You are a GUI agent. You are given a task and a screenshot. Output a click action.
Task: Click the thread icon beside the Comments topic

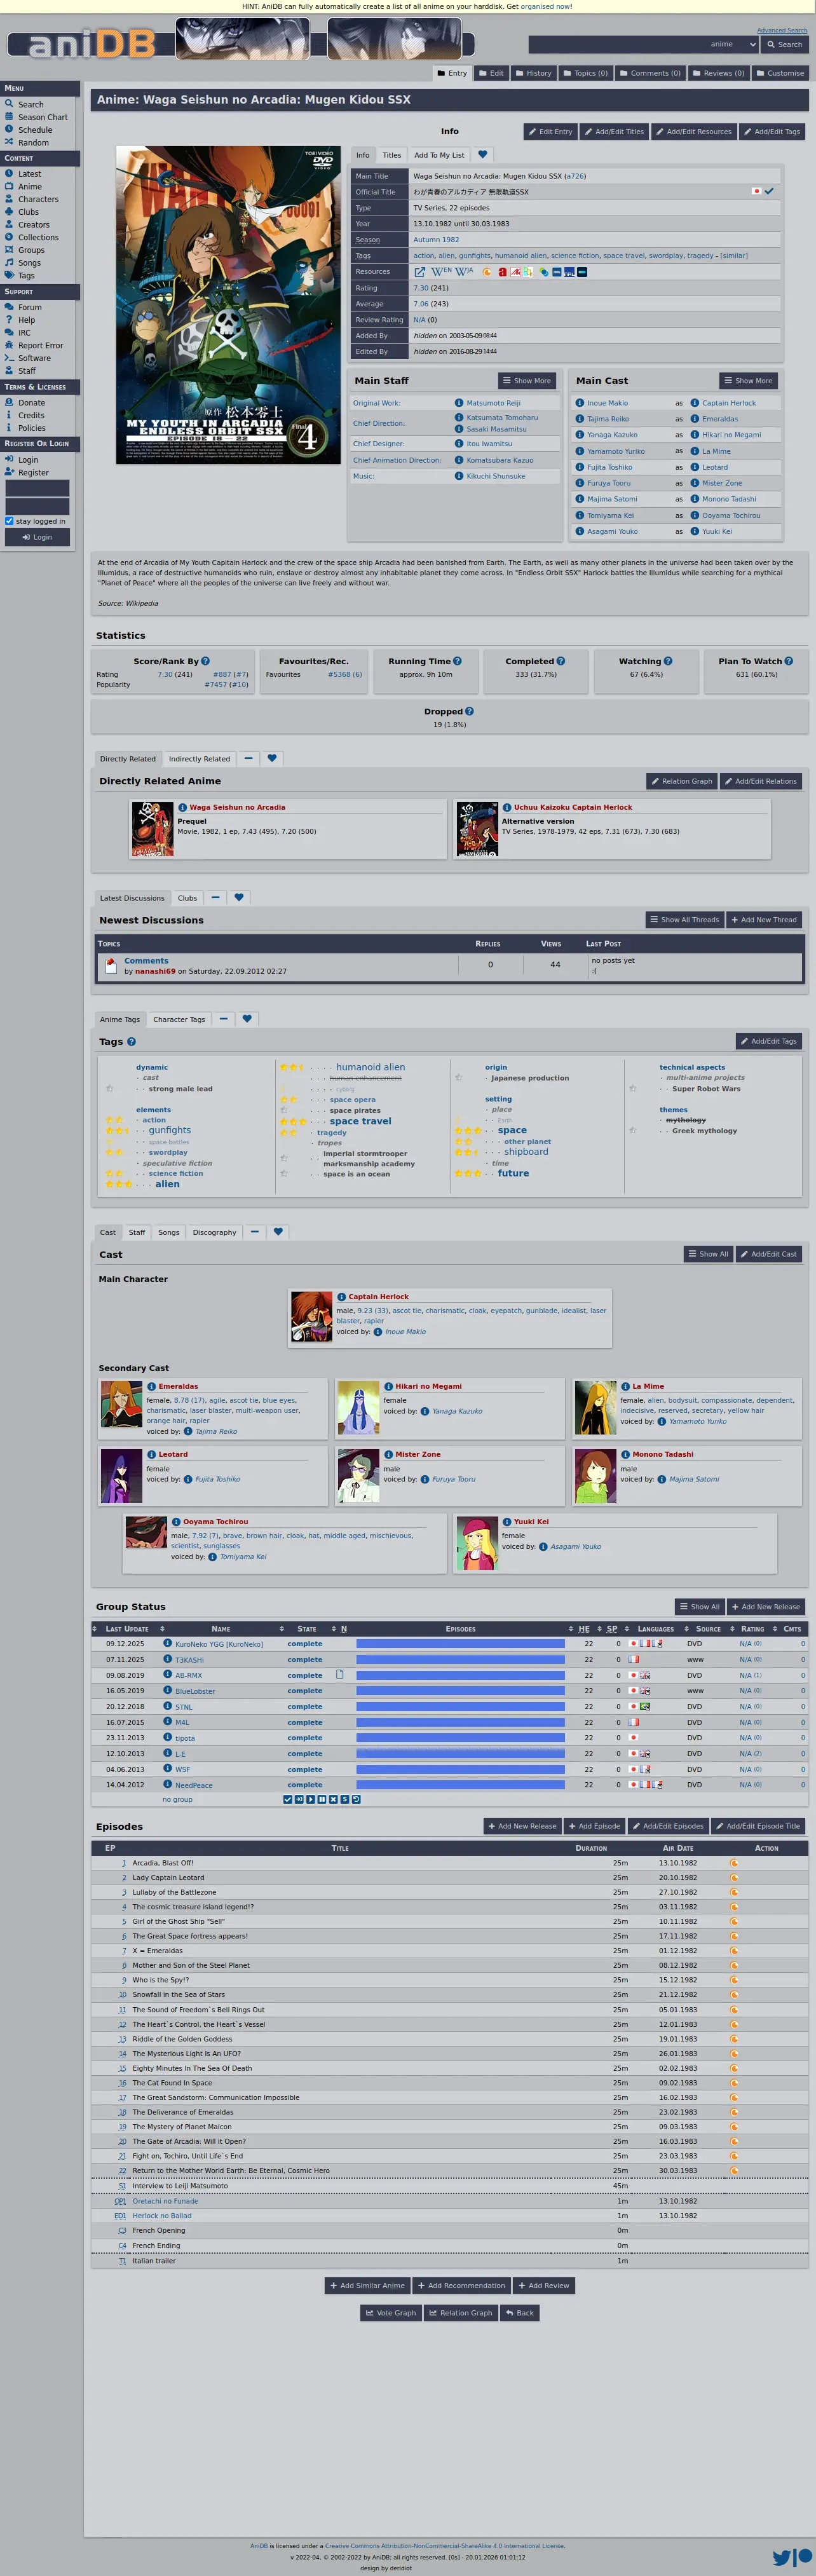click(111, 966)
